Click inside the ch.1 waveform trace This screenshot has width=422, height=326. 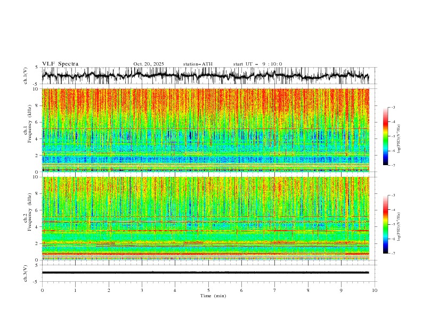pos(205,76)
